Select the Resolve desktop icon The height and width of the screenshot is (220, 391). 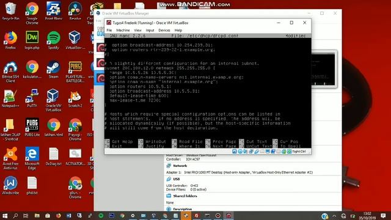pos(75,12)
